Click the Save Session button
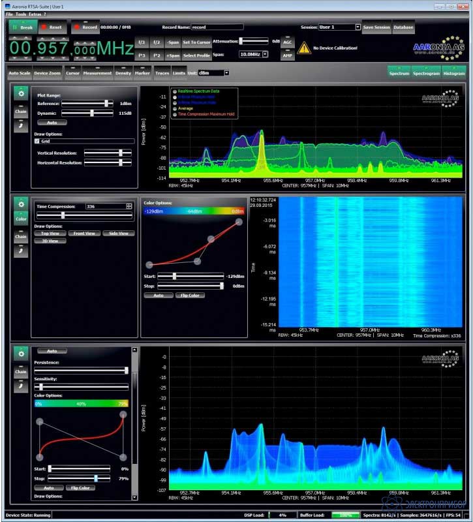The width and height of the screenshot is (473, 522). [376, 27]
